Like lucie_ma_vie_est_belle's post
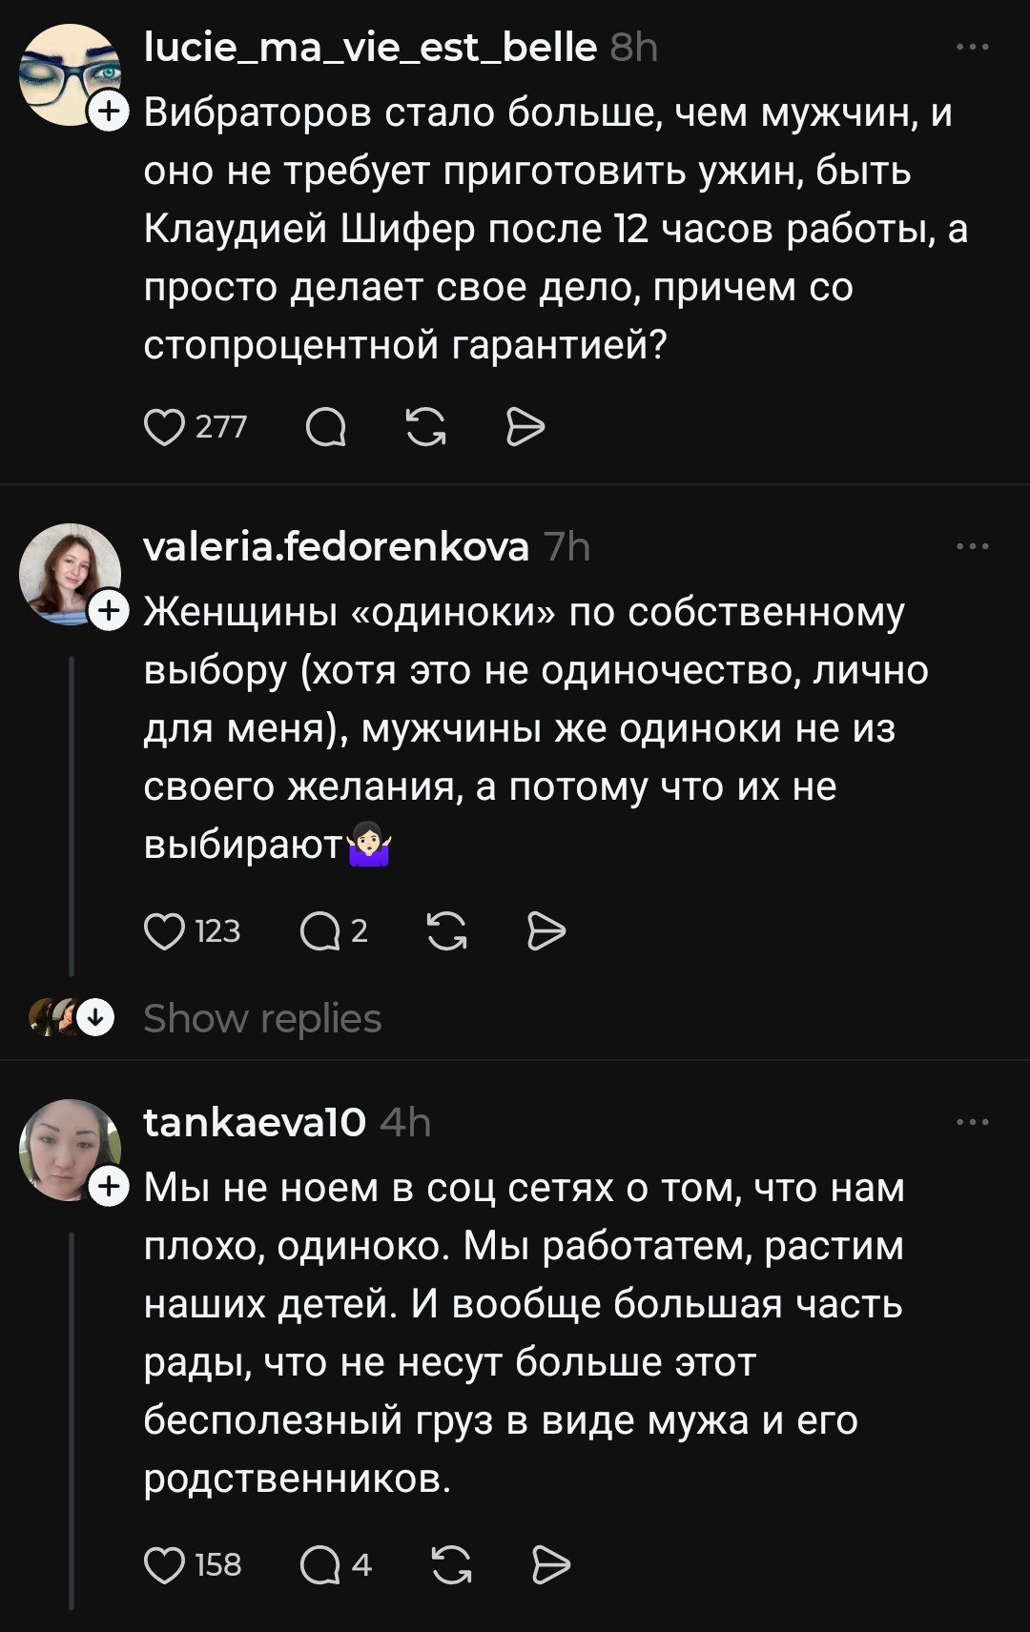The image size is (1030, 1632). coord(164,427)
